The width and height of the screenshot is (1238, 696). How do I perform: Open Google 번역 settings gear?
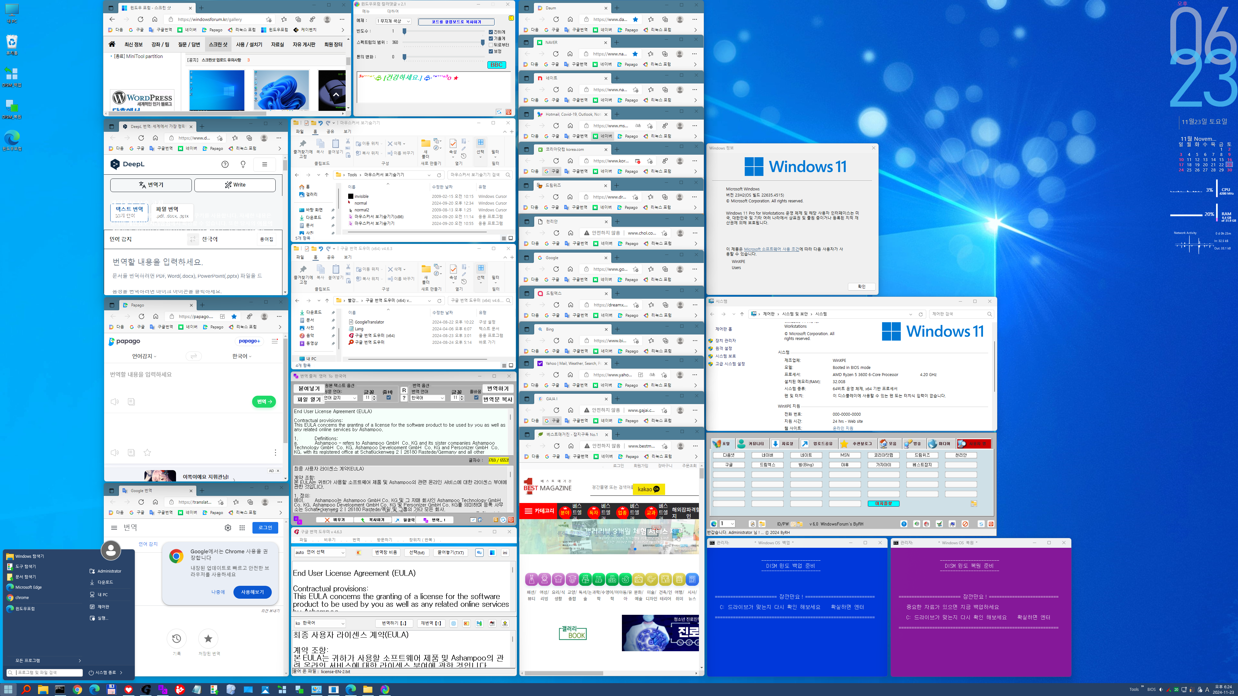click(x=228, y=527)
